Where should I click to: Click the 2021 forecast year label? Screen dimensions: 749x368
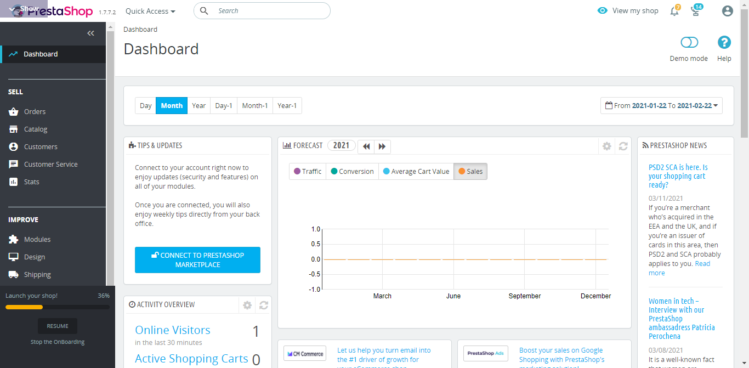point(341,145)
